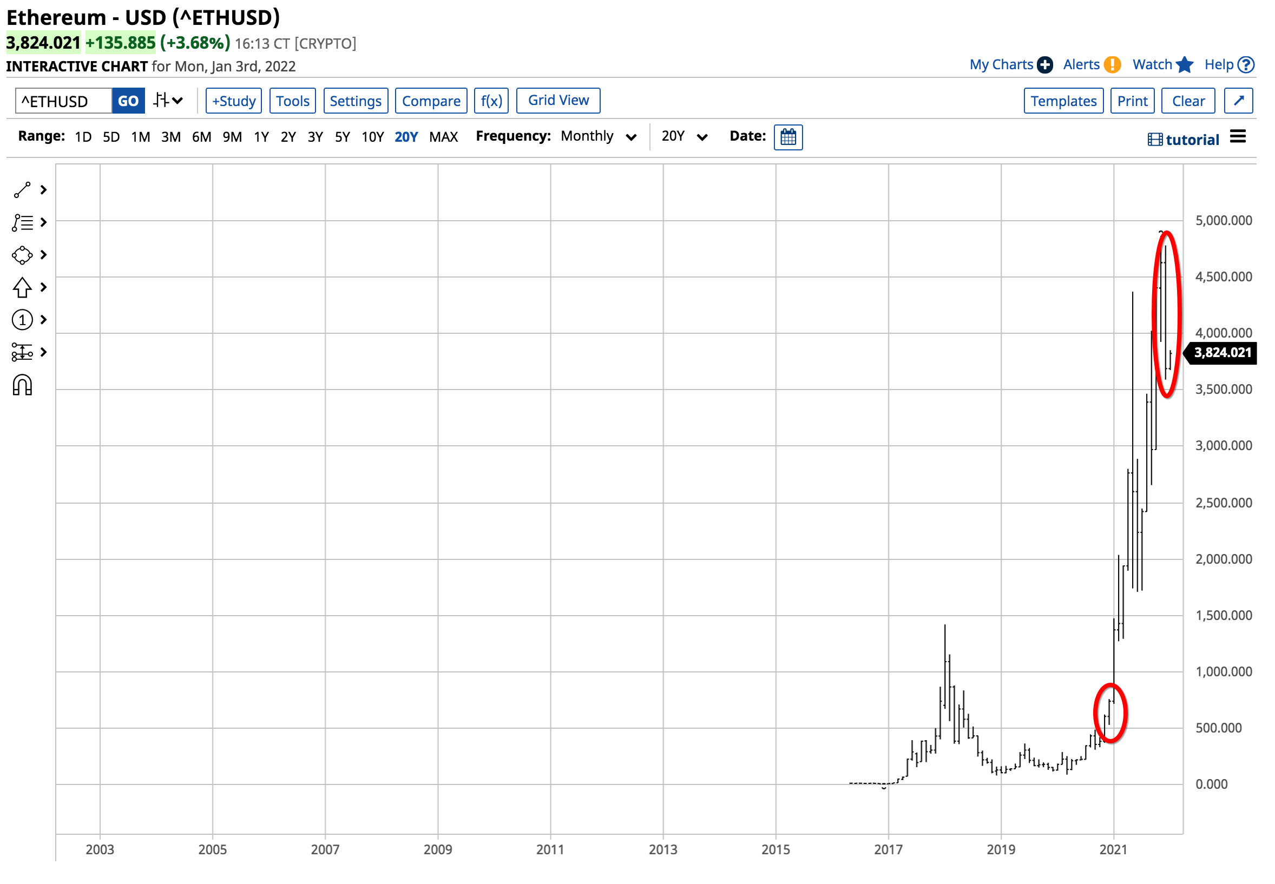Click the Watch link
This screenshot has height=884, width=1275.
click(1153, 65)
